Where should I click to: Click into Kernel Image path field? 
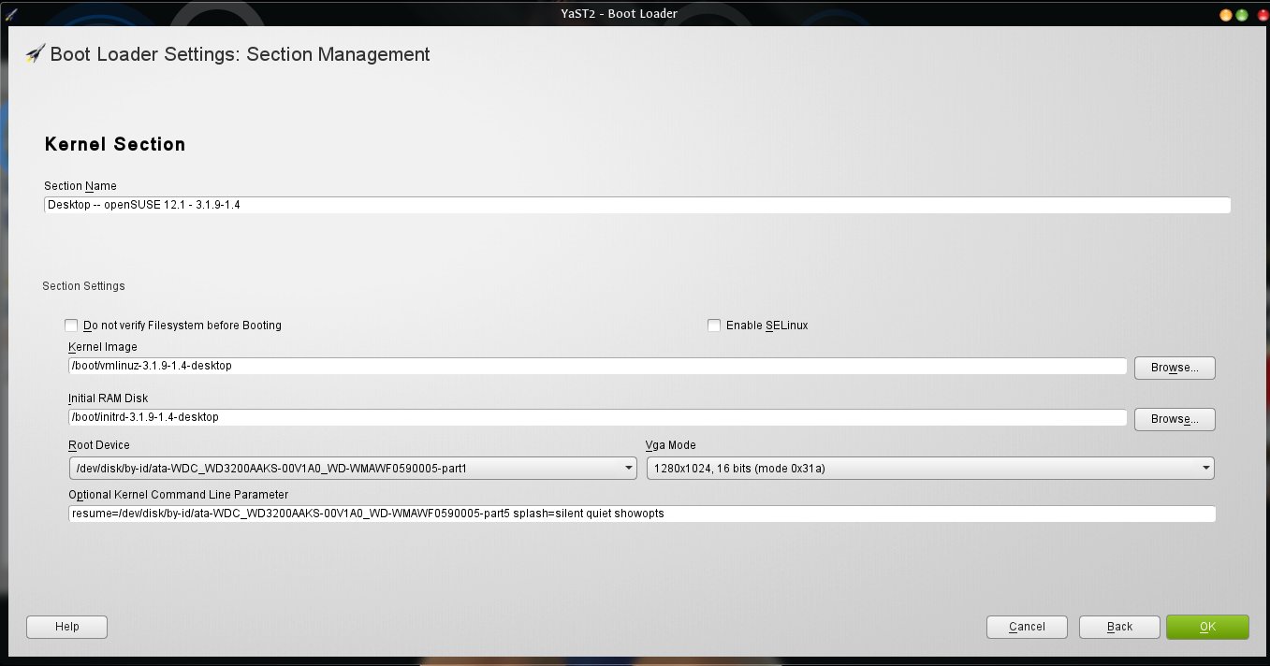pos(597,366)
